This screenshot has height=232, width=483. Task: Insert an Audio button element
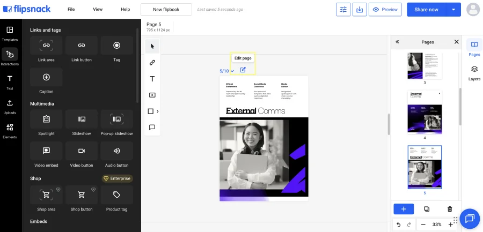pyautogui.click(x=117, y=151)
